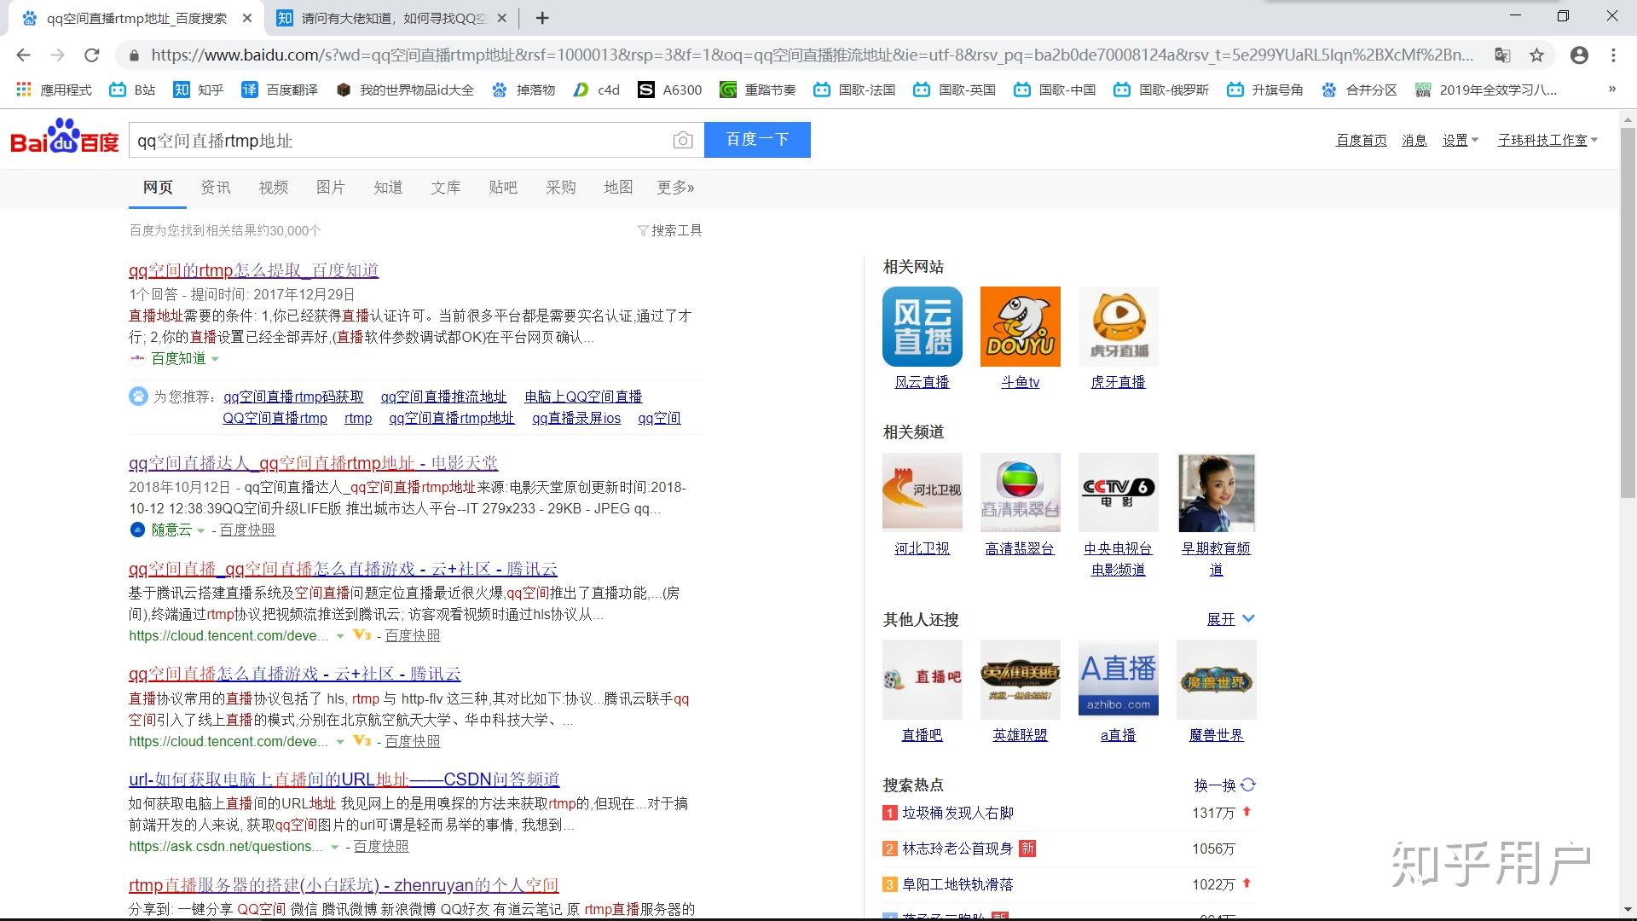Expand the 随意云 source dropdown arrow
The height and width of the screenshot is (921, 1637).
coord(200,530)
